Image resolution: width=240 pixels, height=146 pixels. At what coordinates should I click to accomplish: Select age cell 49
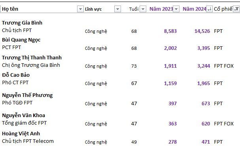[134, 142]
